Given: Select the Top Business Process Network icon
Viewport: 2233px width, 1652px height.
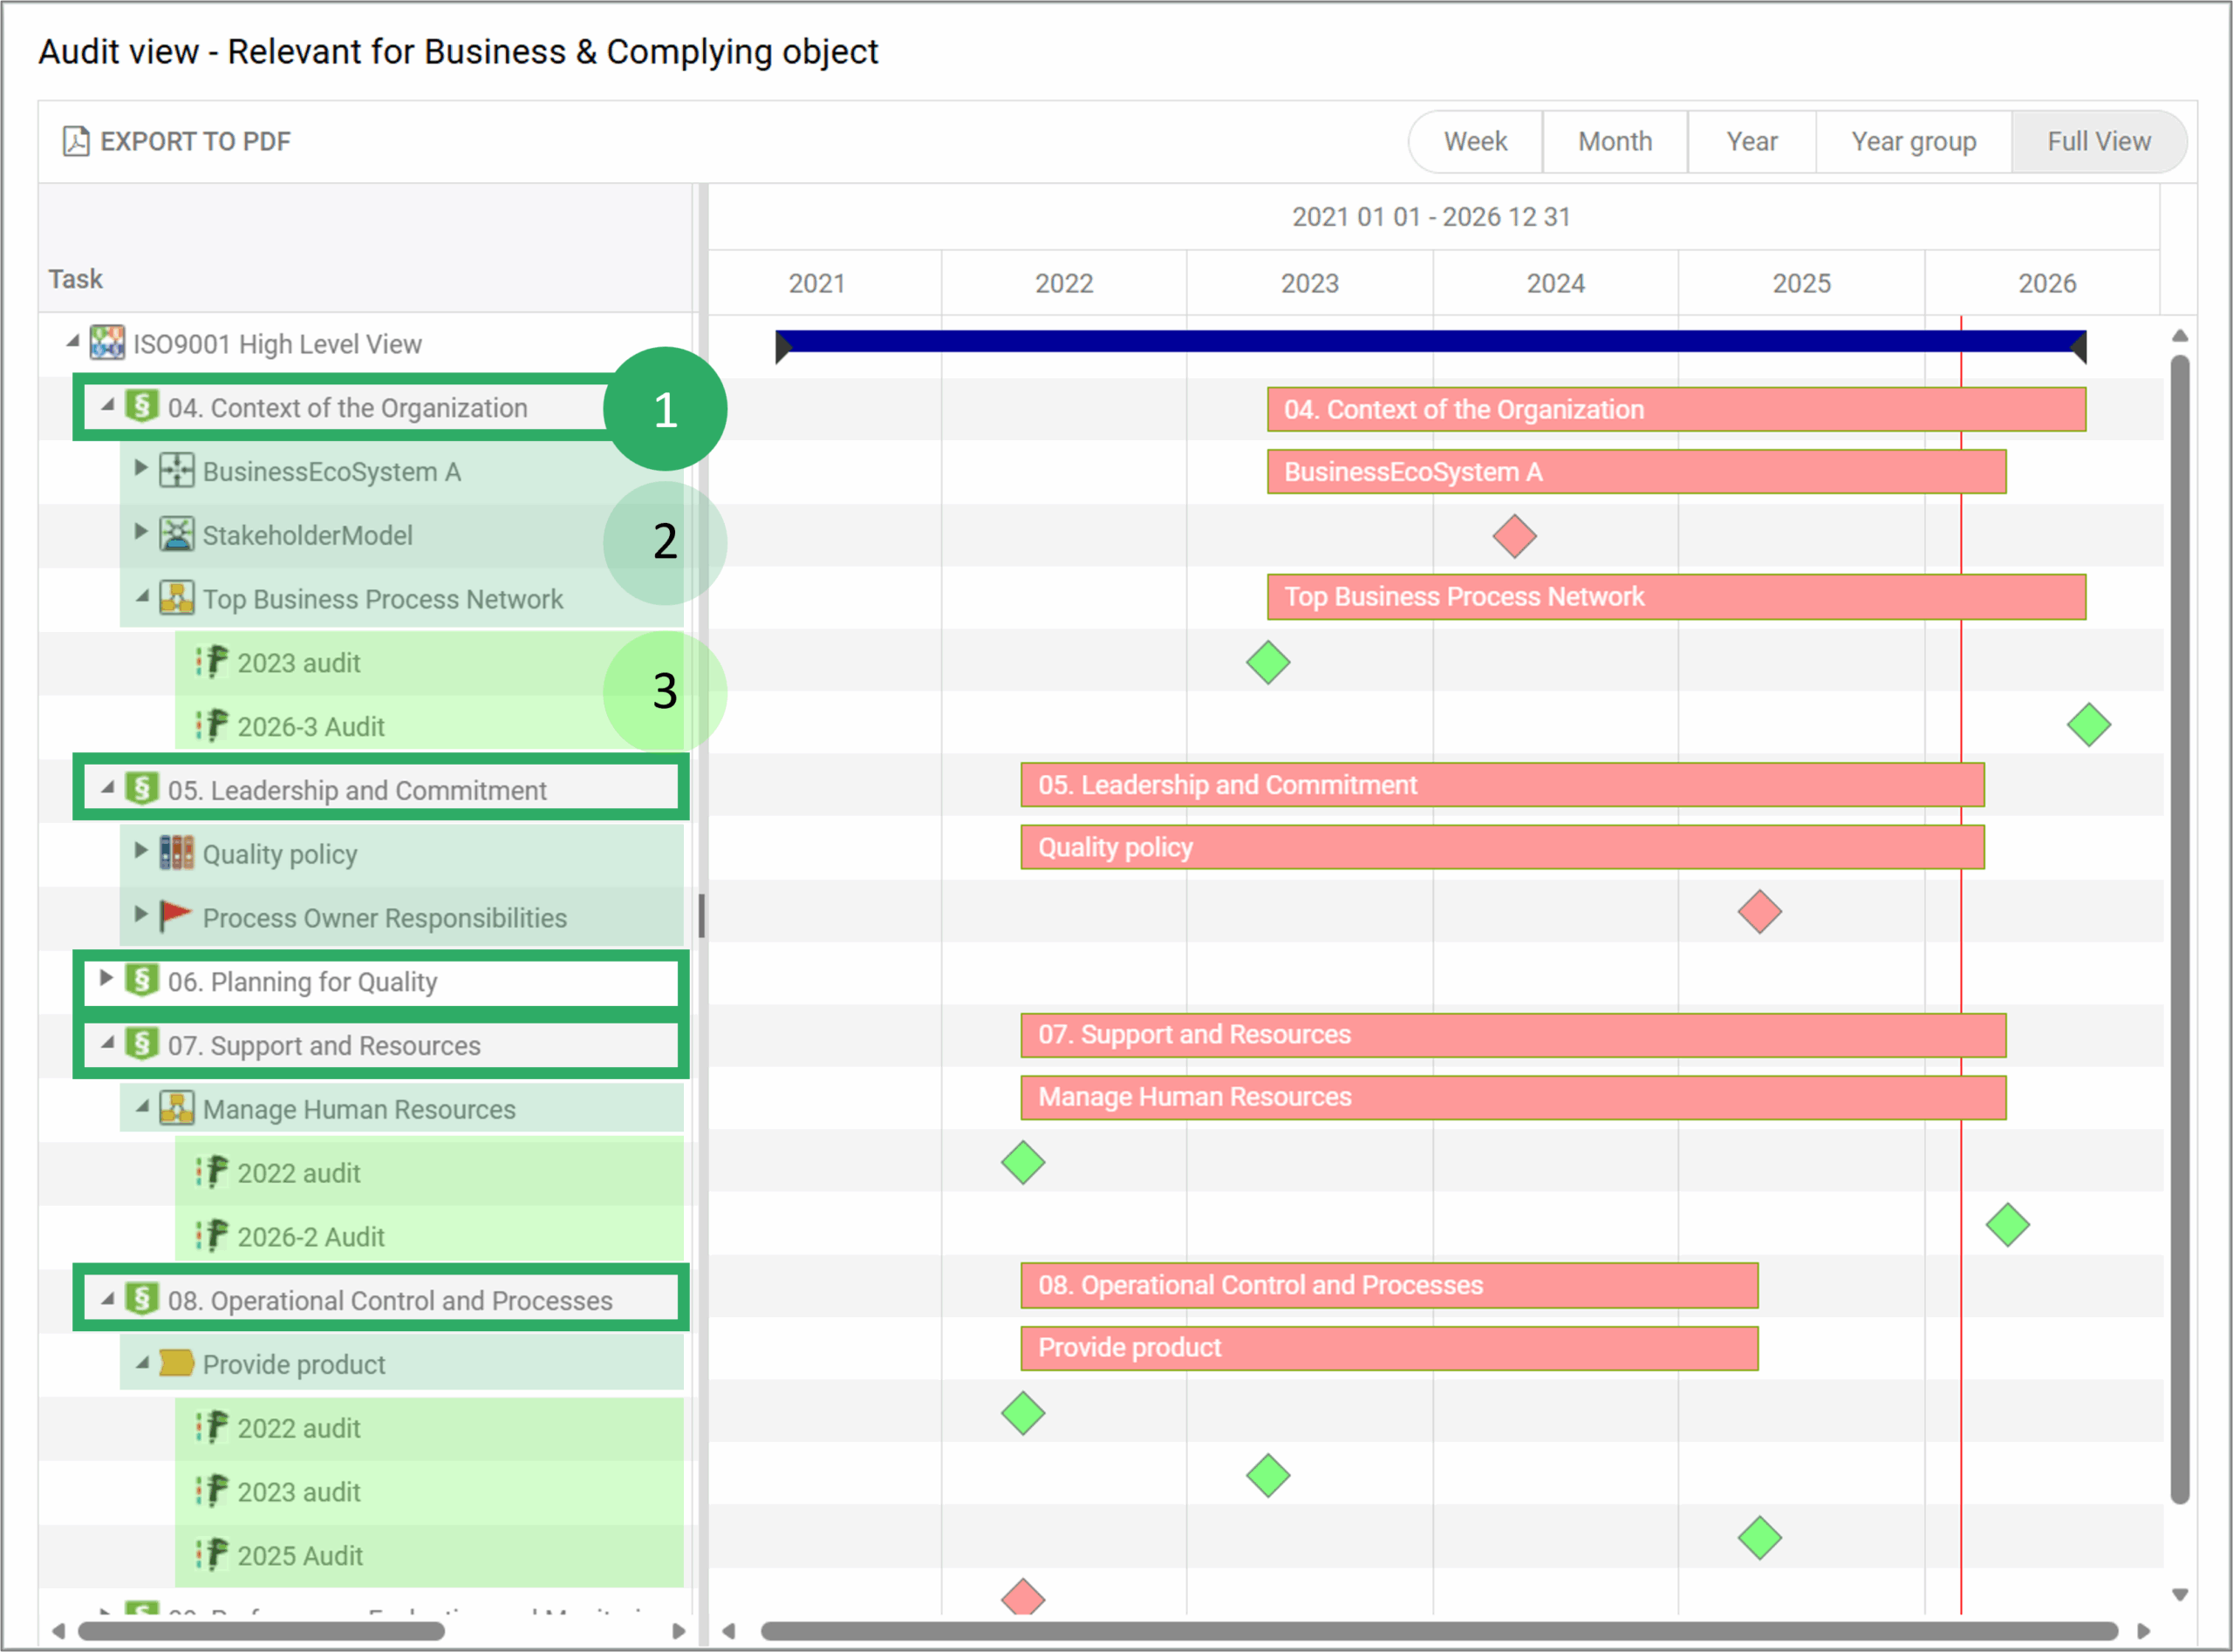Looking at the screenshot, I should click(x=176, y=598).
